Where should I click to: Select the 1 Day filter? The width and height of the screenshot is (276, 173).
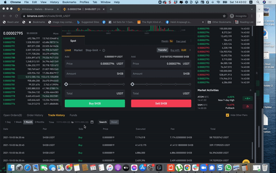(x=8, y=122)
